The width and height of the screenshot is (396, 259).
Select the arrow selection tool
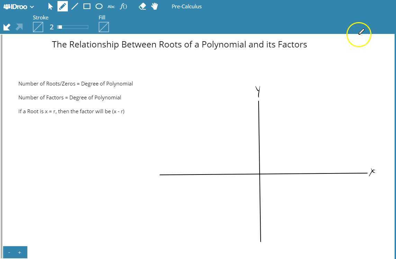coord(50,6)
